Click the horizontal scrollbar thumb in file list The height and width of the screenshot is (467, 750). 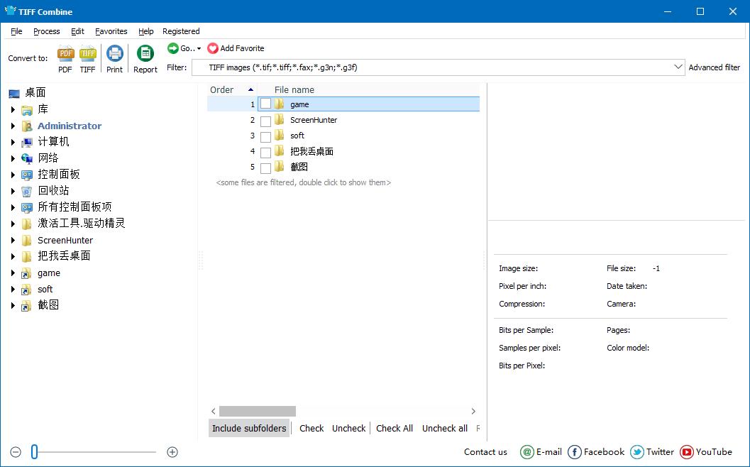click(258, 411)
